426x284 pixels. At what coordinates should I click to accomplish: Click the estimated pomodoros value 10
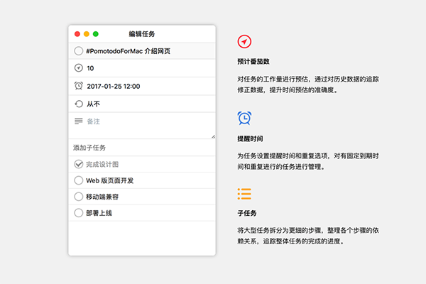tap(90, 68)
